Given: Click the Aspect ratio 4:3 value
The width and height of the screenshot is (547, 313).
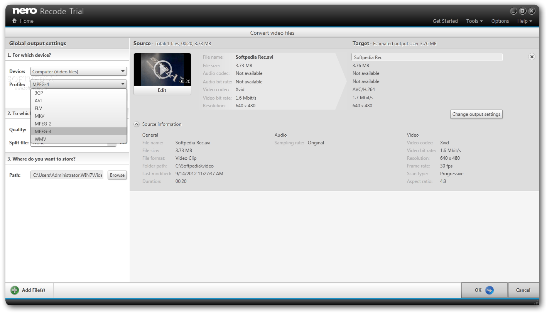Looking at the screenshot, I should click(x=443, y=181).
